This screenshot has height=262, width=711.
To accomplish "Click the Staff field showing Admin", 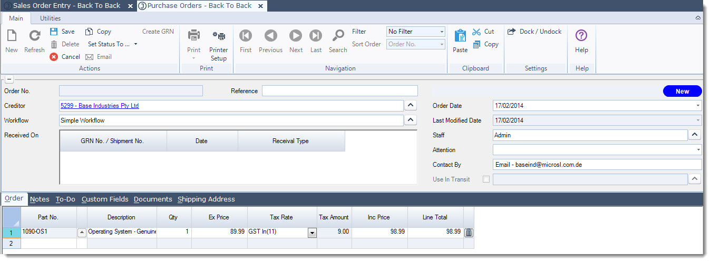I will coord(590,135).
